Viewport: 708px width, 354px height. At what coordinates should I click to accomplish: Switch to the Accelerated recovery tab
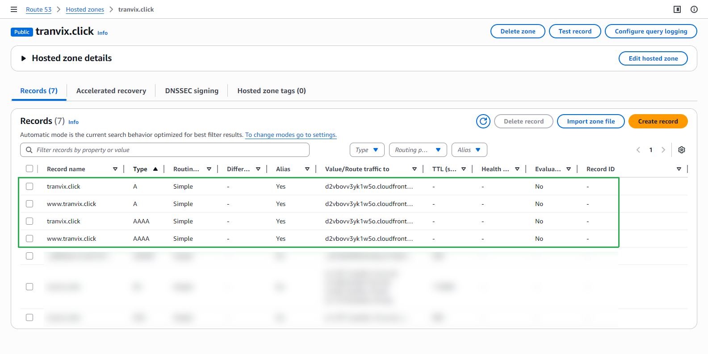[x=111, y=91]
